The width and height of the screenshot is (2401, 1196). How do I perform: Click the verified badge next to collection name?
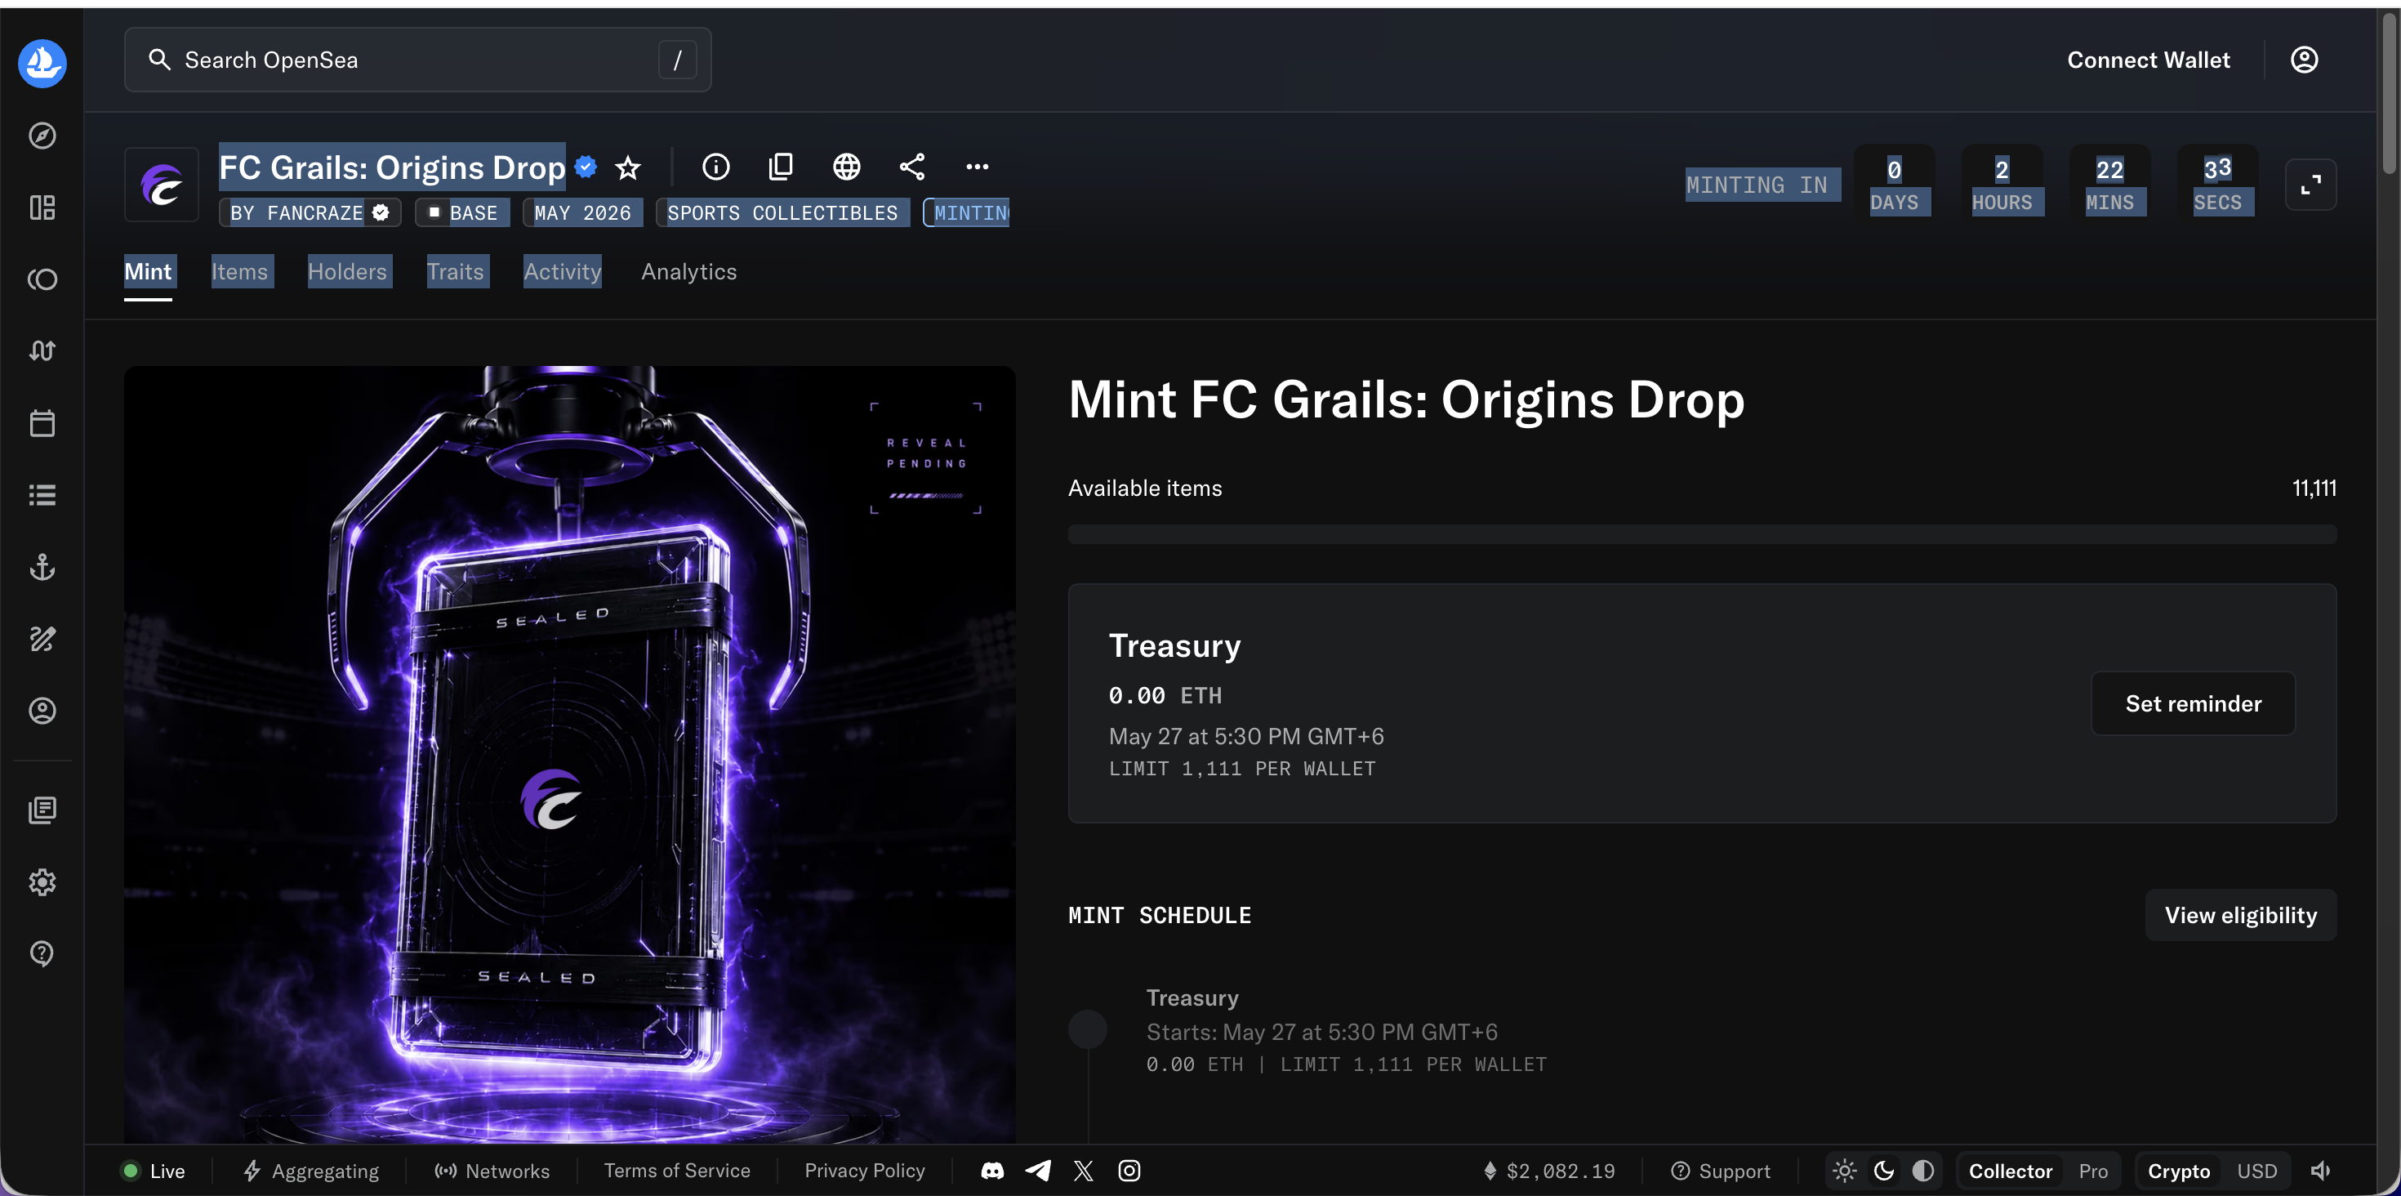pos(586,167)
